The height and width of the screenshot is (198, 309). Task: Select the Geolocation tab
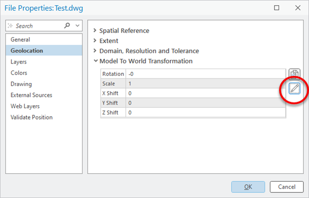44,51
